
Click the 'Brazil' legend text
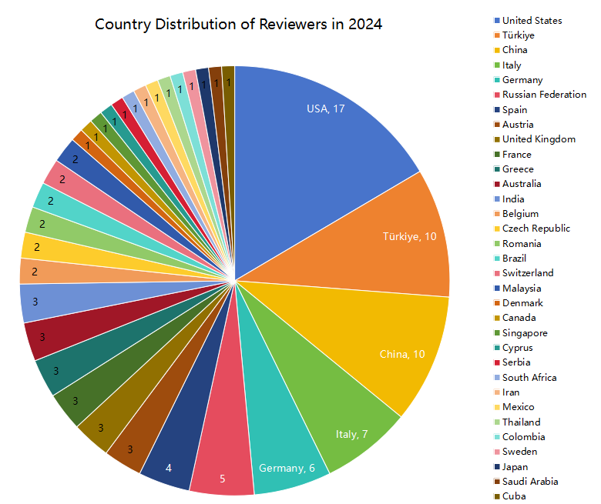[514, 259]
